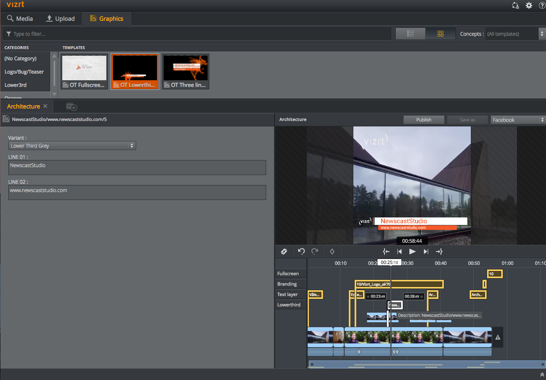Switch templates to list view
Viewport: 546px width, 380px height.
410,34
